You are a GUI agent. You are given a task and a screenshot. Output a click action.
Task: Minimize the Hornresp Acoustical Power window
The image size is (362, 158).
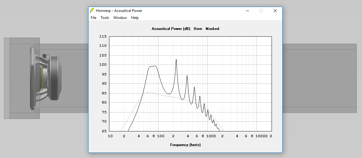click(247, 11)
